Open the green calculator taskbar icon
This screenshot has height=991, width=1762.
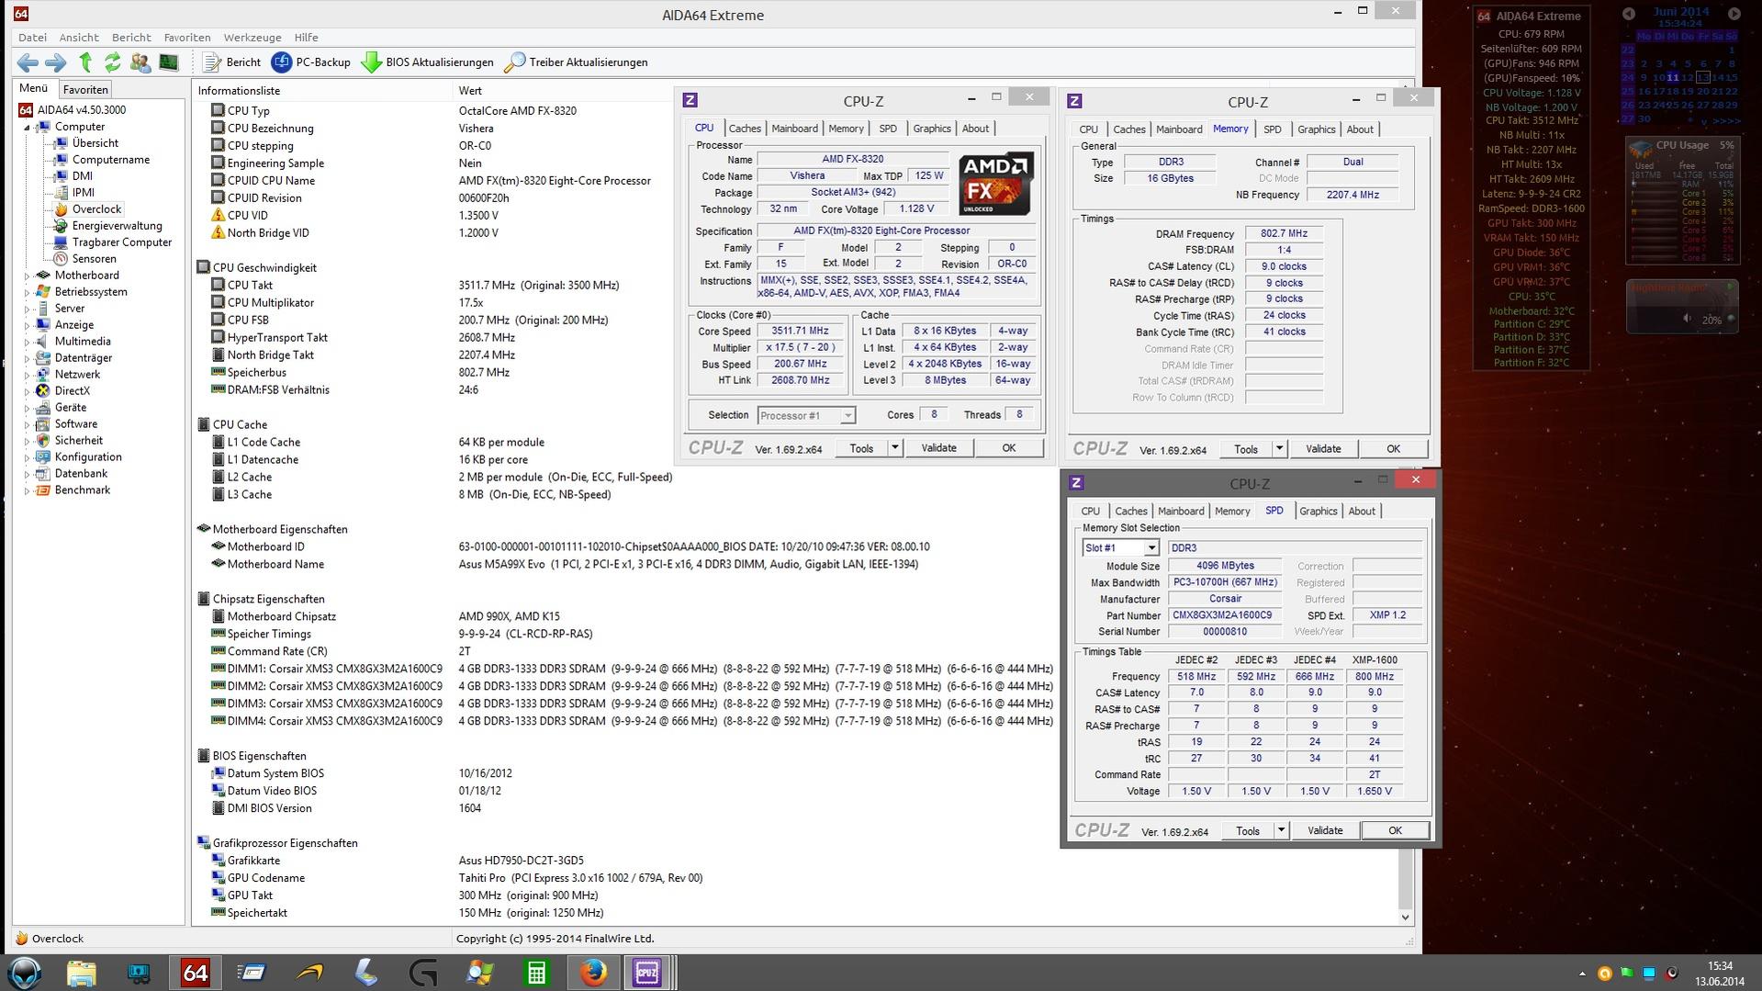(536, 973)
